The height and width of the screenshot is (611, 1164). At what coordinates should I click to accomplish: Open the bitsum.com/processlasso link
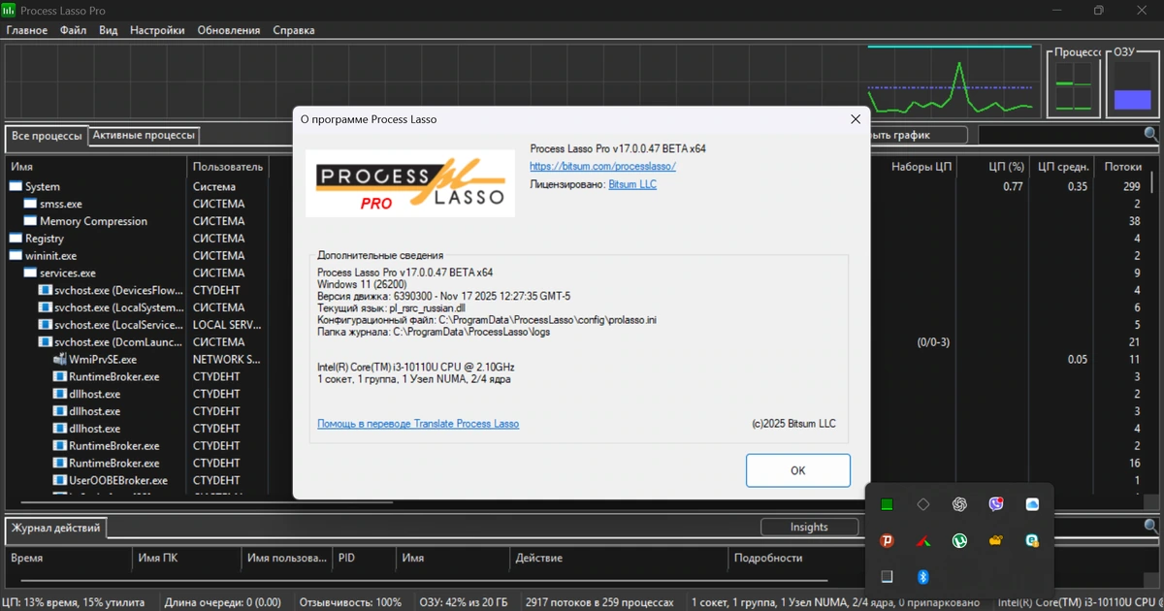click(x=602, y=167)
